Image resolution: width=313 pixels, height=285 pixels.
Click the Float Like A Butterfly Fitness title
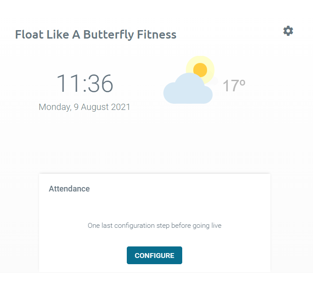click(x=96, y=35)
